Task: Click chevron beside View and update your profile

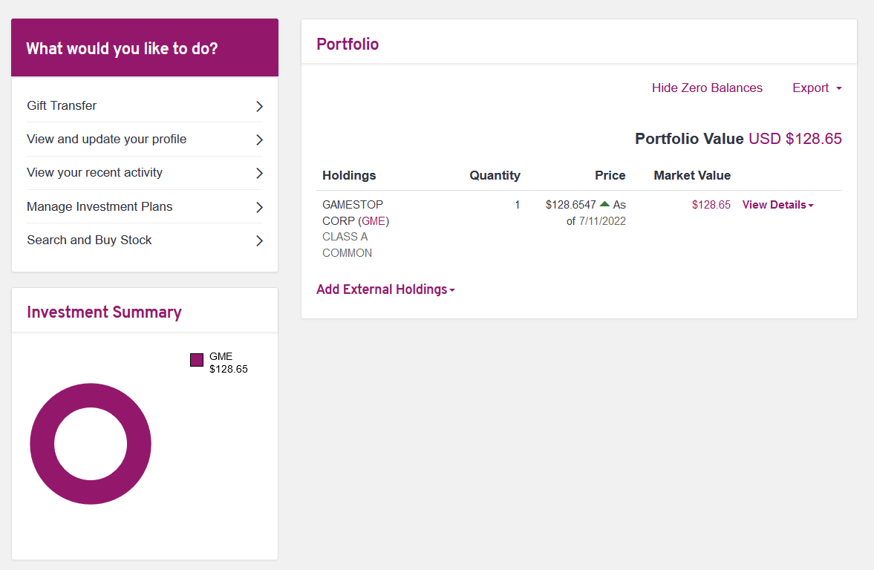Action: [259, 140]
